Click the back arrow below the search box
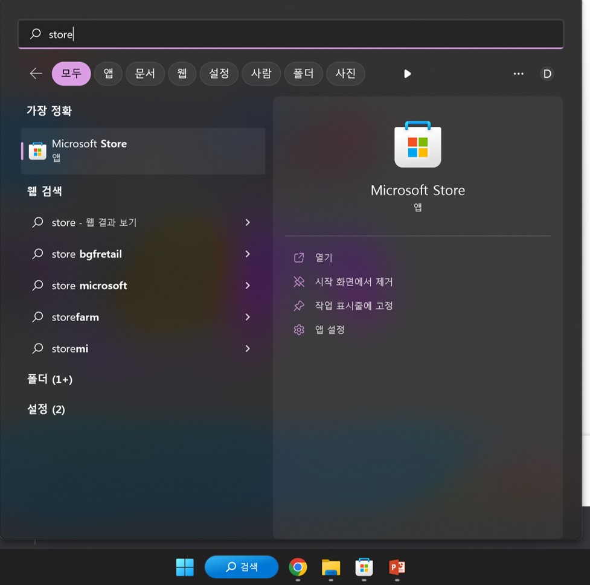This screenshot has height=585, width=590. (35, 73)
